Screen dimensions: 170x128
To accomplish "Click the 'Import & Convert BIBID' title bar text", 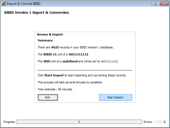I will 24,3.
